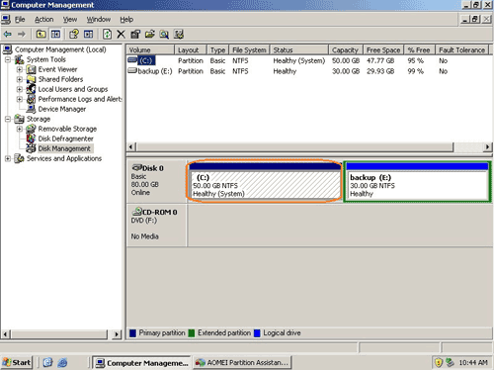The height and width of the screenshot is (370, 494).
Task: Click the Refresh toolbar icon
Action: 107,34
